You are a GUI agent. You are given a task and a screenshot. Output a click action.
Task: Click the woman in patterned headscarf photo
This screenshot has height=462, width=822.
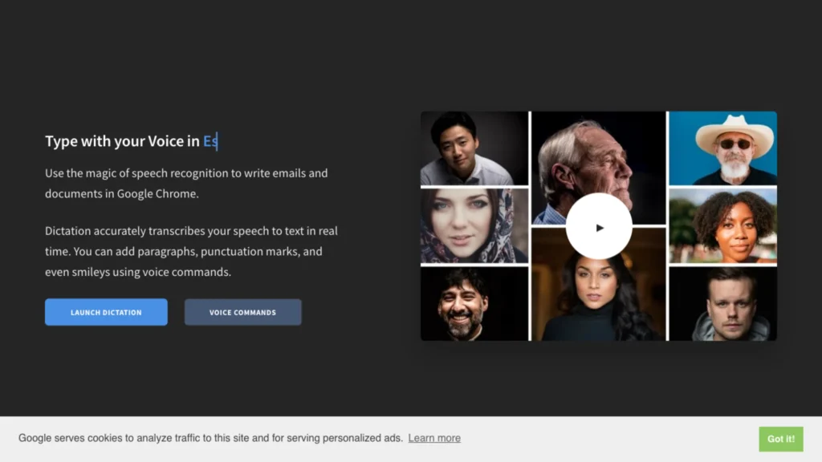(x=474, y=225)
